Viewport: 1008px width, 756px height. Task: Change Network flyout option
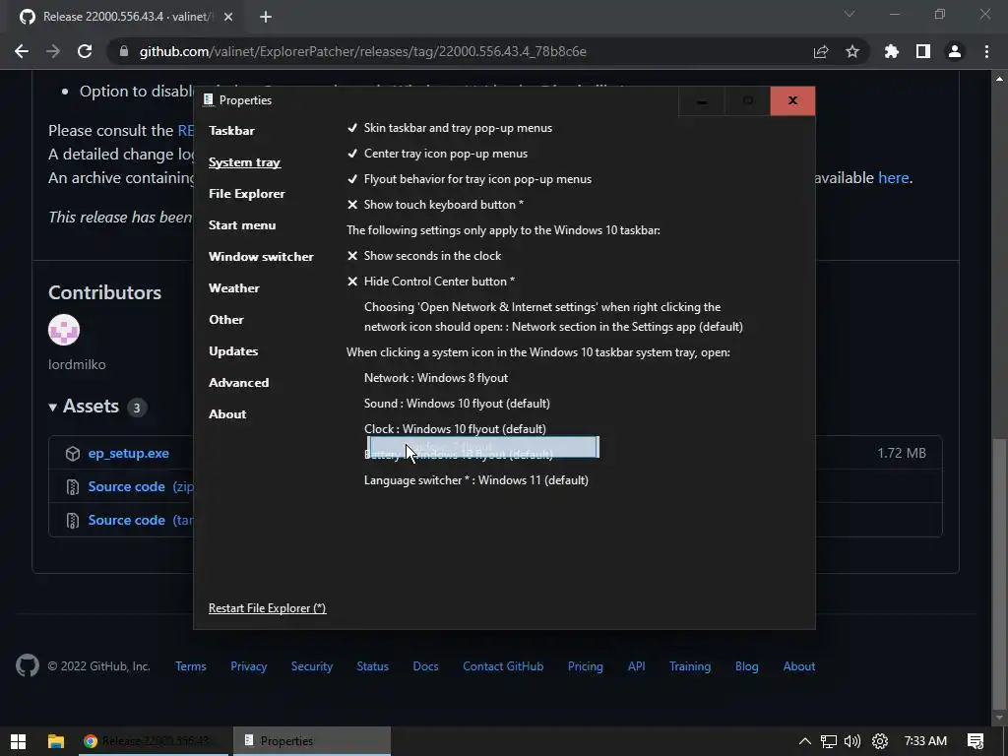(436, 378)
